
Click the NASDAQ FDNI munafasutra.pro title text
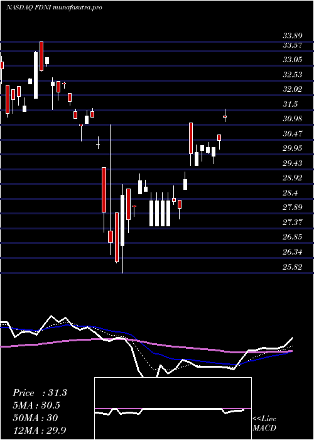(54, 8)
